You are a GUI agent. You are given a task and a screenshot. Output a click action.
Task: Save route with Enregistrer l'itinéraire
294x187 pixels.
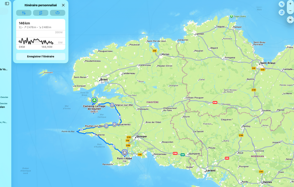click(x=41, y=57)
